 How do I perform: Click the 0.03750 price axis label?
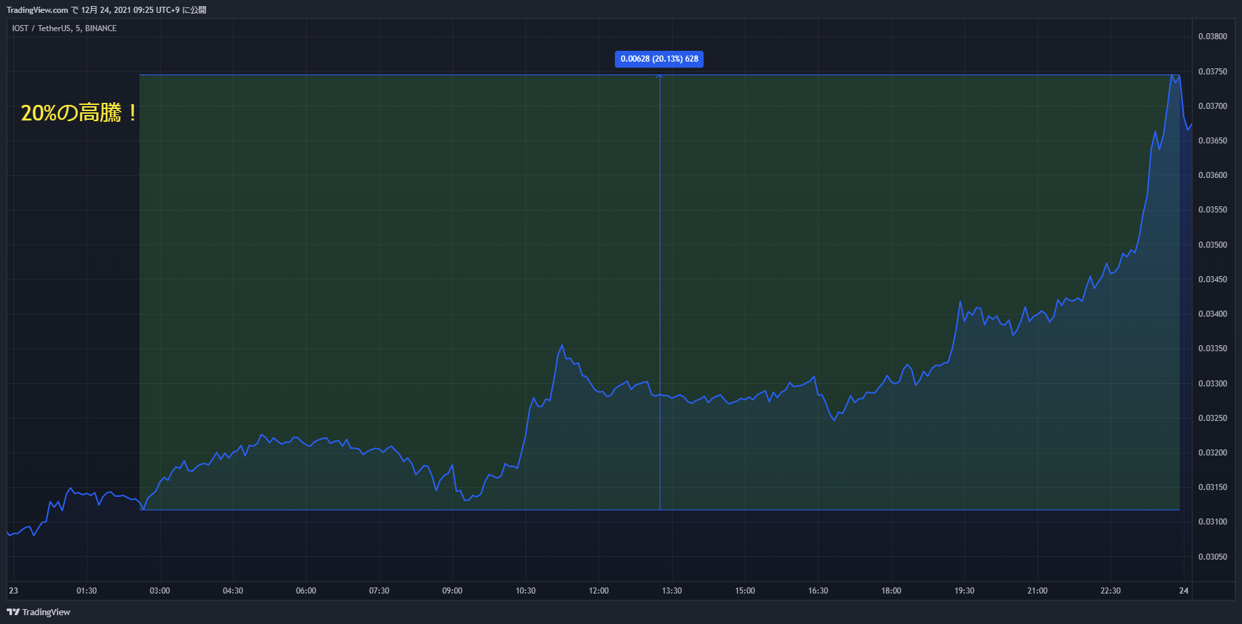click(1212, 72)
